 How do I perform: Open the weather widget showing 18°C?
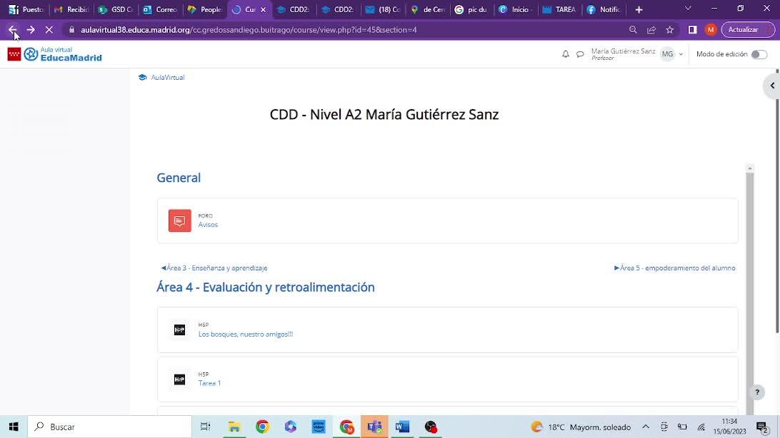point(581,427)
